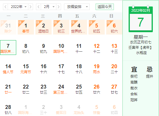
Task: Click 冠笄 in the 宜 list
Action: tap(134, 100)
